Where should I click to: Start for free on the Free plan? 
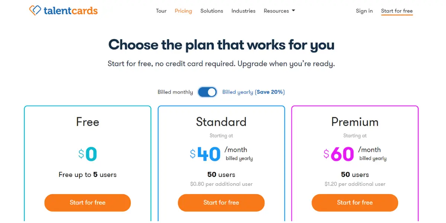88,203
